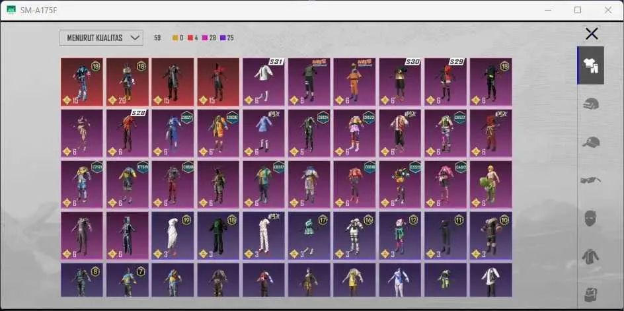Select the yellow dress in bottom row
Screen dimensions: 624x311
coord(354,280)
